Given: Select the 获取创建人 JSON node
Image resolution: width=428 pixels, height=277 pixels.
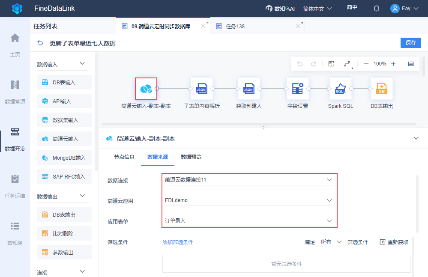Looking at the screenshot, I should (248, 89).
